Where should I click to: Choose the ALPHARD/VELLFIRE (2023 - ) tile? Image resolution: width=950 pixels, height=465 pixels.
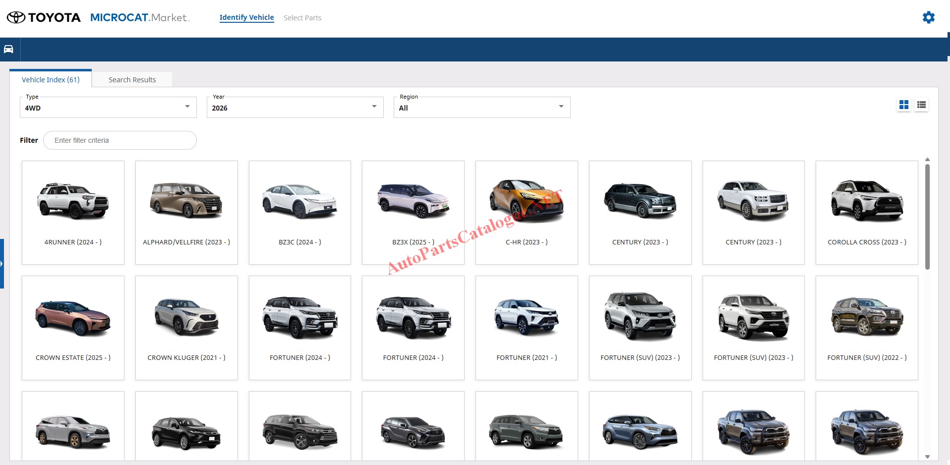point(186,213)
